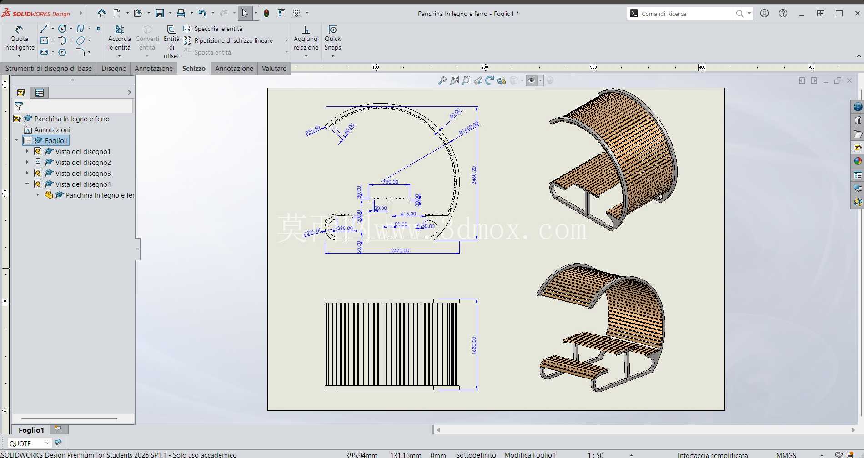Viewport: 864px width, 458px height.
Task: Click the Zoom to Fit icon
Action: [442, 80]
